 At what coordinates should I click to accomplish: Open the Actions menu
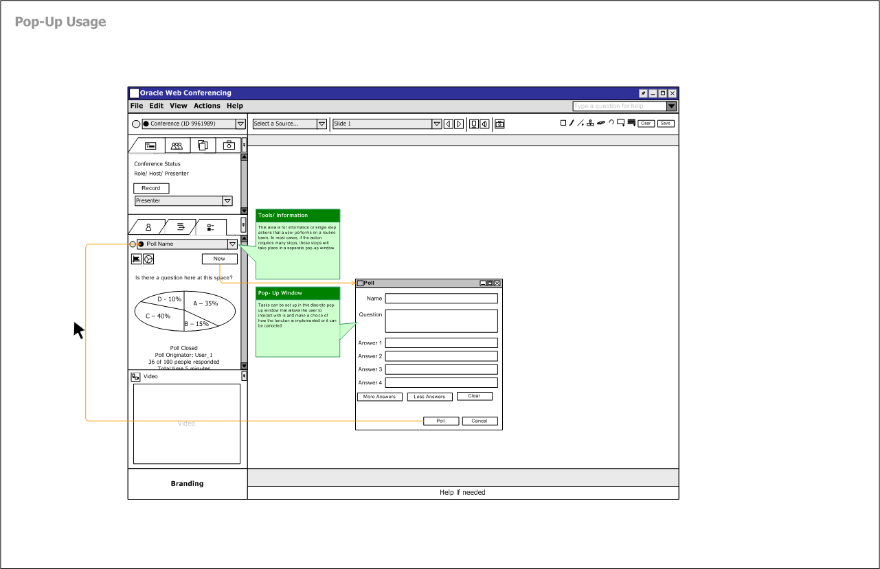click(x=207, y=106)
